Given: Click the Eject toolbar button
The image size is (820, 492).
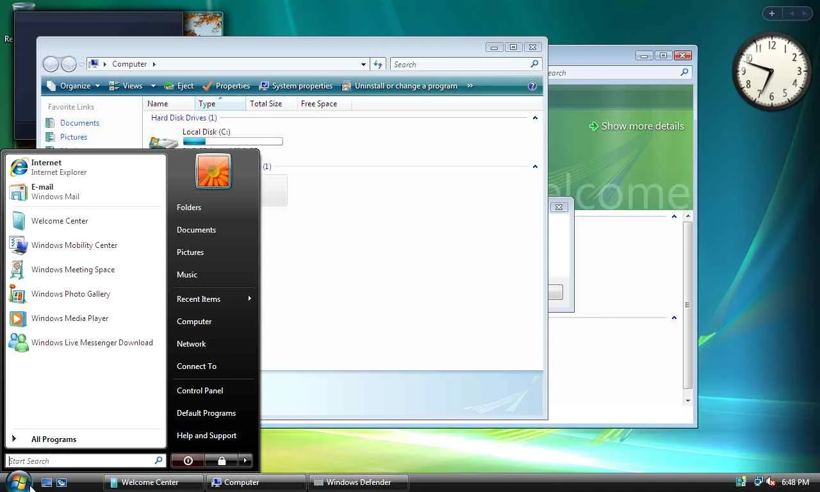Looking at the screenshot, I should pyautogui.click(x=179, y=86).
